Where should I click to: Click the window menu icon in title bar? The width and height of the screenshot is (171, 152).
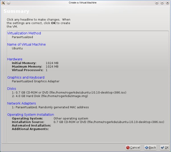click(x=3, y=3)
